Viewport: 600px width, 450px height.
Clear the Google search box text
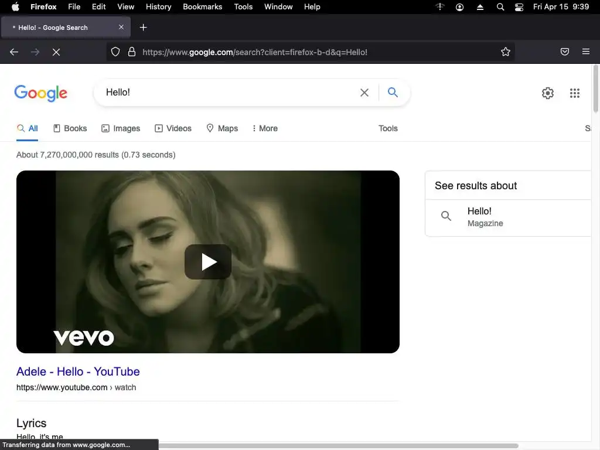(x=364, y=93)
